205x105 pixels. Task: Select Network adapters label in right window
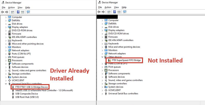tap(117, 54)
